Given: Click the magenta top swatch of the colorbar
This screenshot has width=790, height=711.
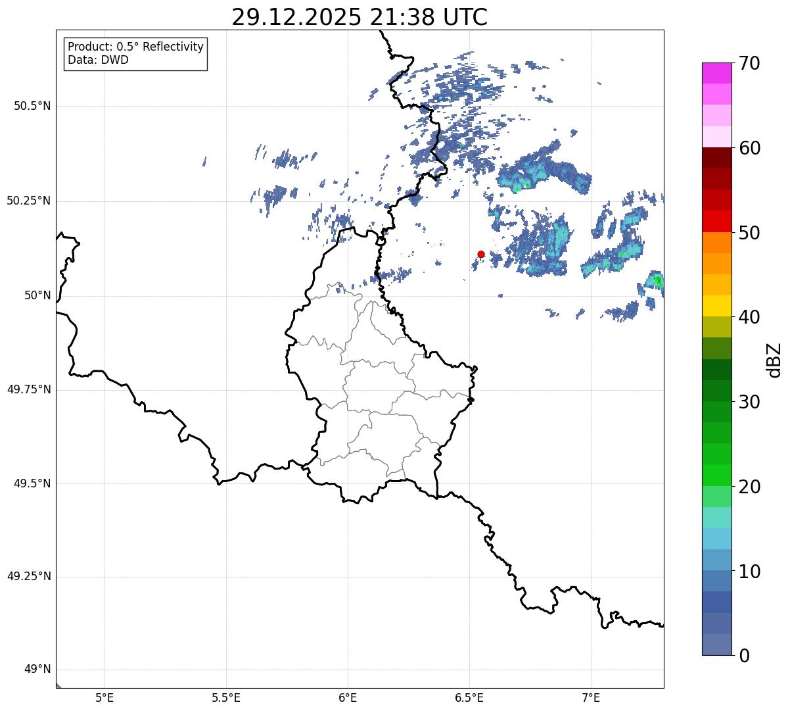Looking at the screenshot, I should 717,73.
